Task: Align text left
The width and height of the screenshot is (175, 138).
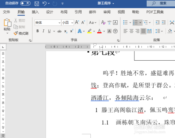Action: [125, 31]
